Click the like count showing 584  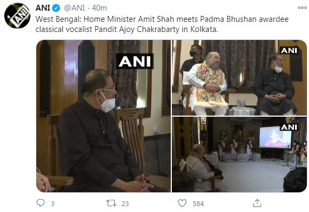198,203
